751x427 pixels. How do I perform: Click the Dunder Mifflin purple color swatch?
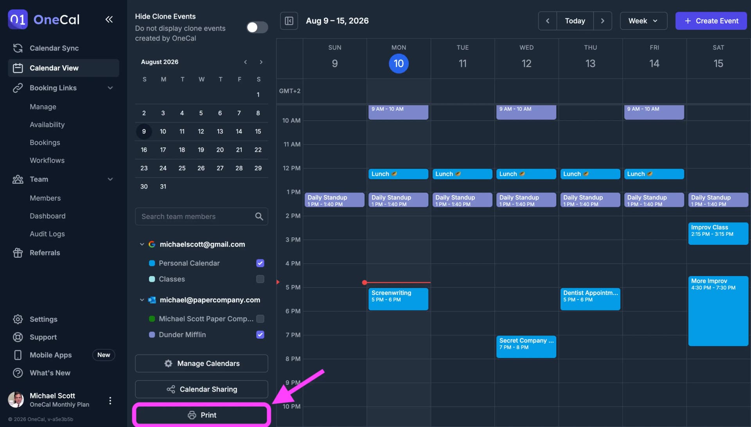152,335
